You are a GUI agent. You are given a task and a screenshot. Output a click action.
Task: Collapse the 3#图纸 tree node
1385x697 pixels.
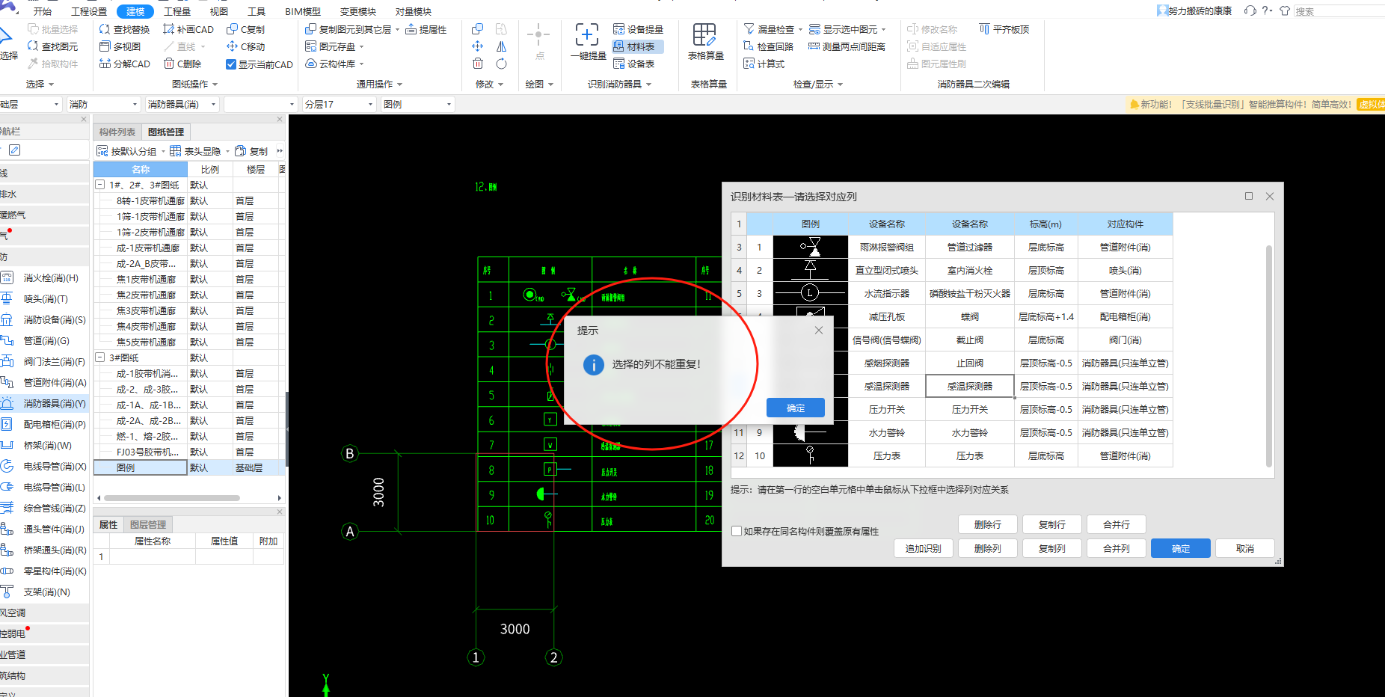(x=99, y=357)
